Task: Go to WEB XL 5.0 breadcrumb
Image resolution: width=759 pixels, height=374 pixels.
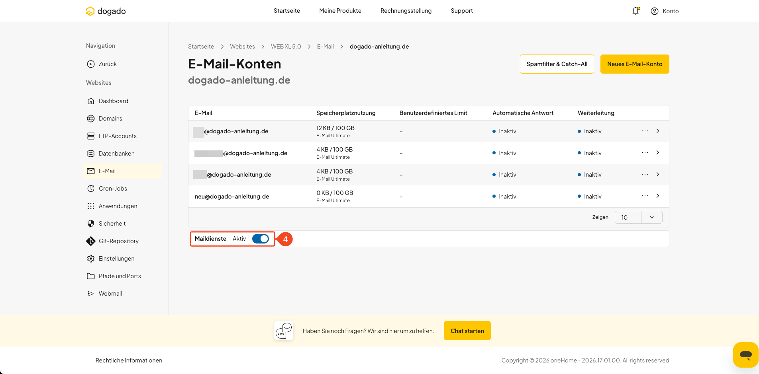Action: [286, 47]
